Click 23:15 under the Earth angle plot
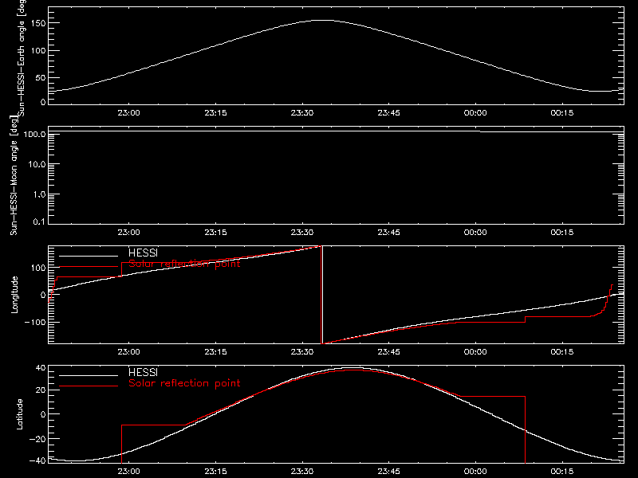 [x=215, y=112]
